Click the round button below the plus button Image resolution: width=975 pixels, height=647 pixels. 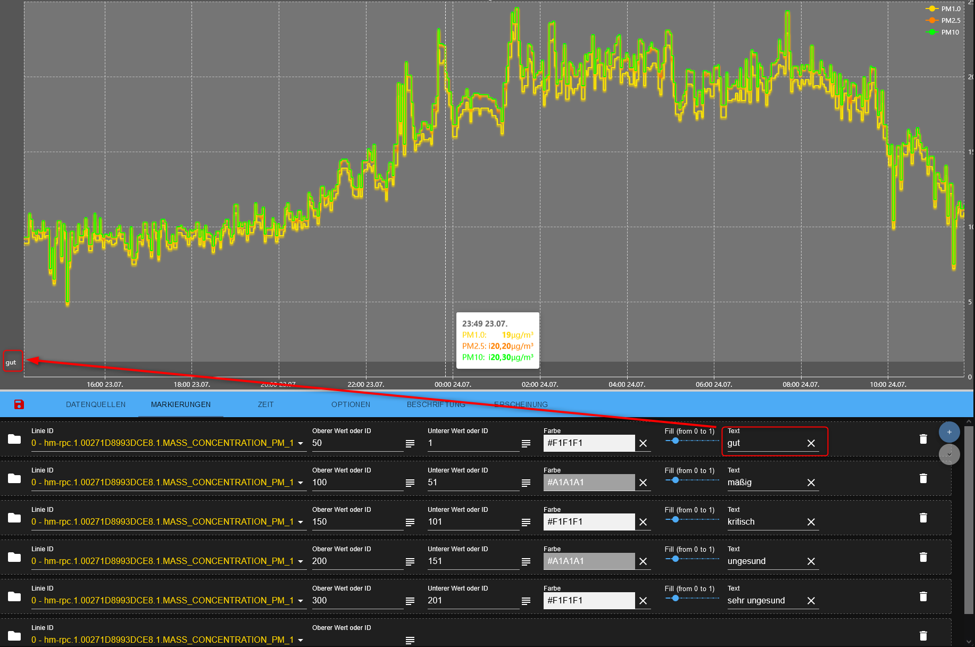[x=949, y=454]
